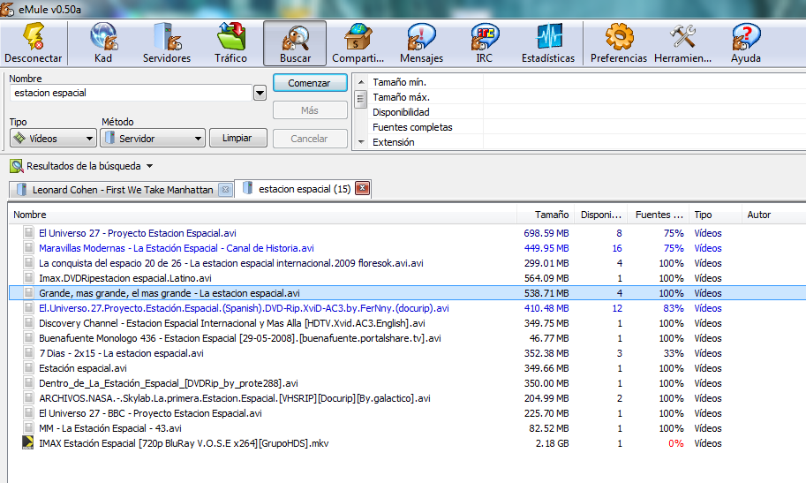Click file icon of El Universo 27 - Proyecto row
806x483 pixels.
click(28, 232)
